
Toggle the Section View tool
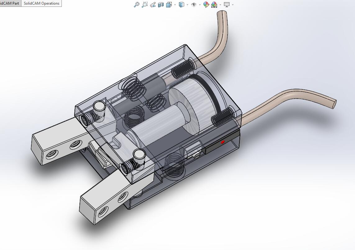tap(161, 5)
